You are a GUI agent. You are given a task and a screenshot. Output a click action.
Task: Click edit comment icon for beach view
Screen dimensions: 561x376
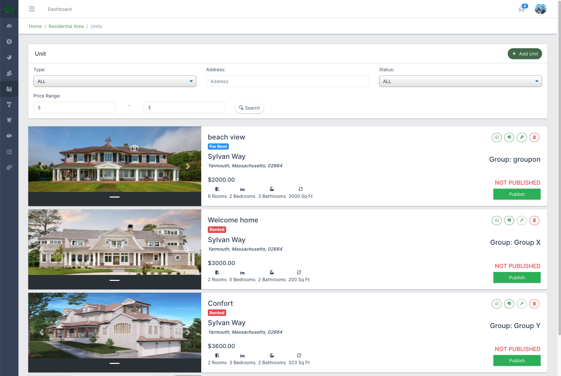pos(509,137)
